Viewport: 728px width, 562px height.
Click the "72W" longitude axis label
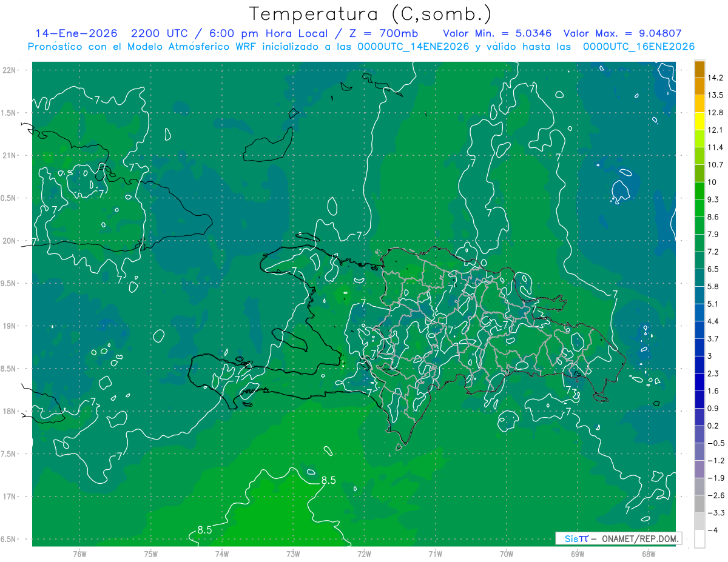[x=364, y=554]
